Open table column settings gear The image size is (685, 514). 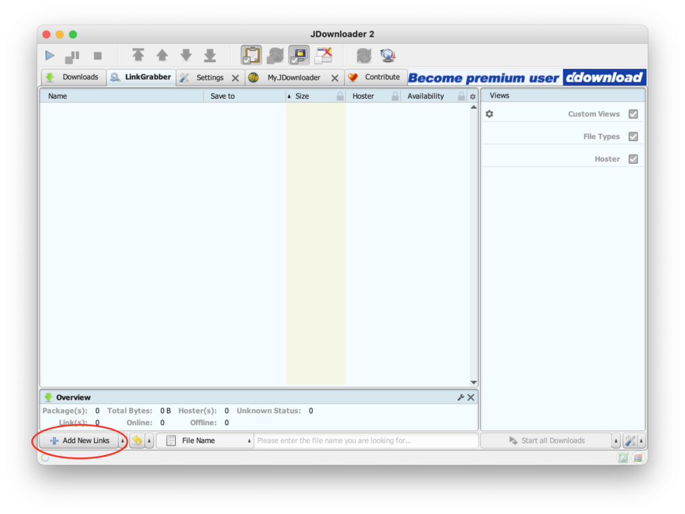(x=473, y=96)
